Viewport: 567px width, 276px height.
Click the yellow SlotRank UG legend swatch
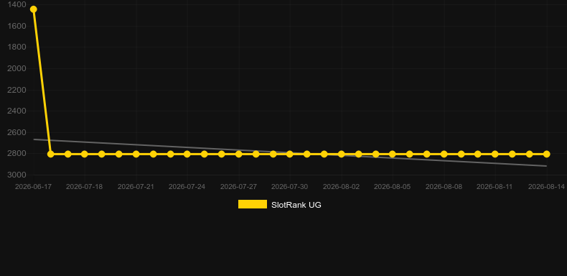coord(253,204)
